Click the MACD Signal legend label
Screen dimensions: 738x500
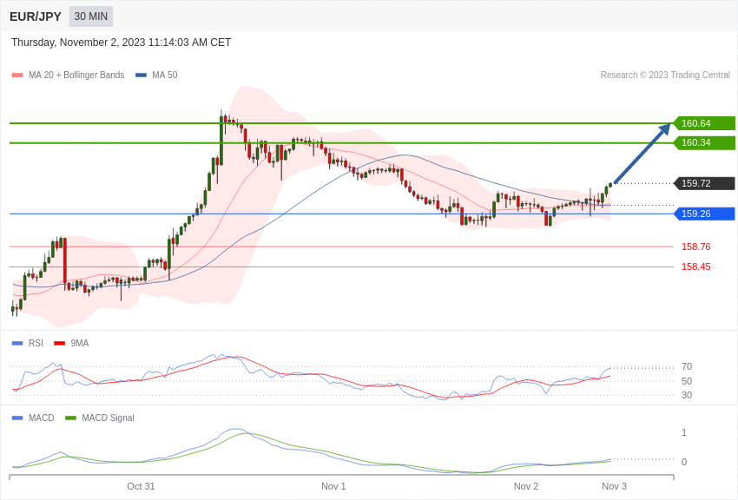pos(108,418)
